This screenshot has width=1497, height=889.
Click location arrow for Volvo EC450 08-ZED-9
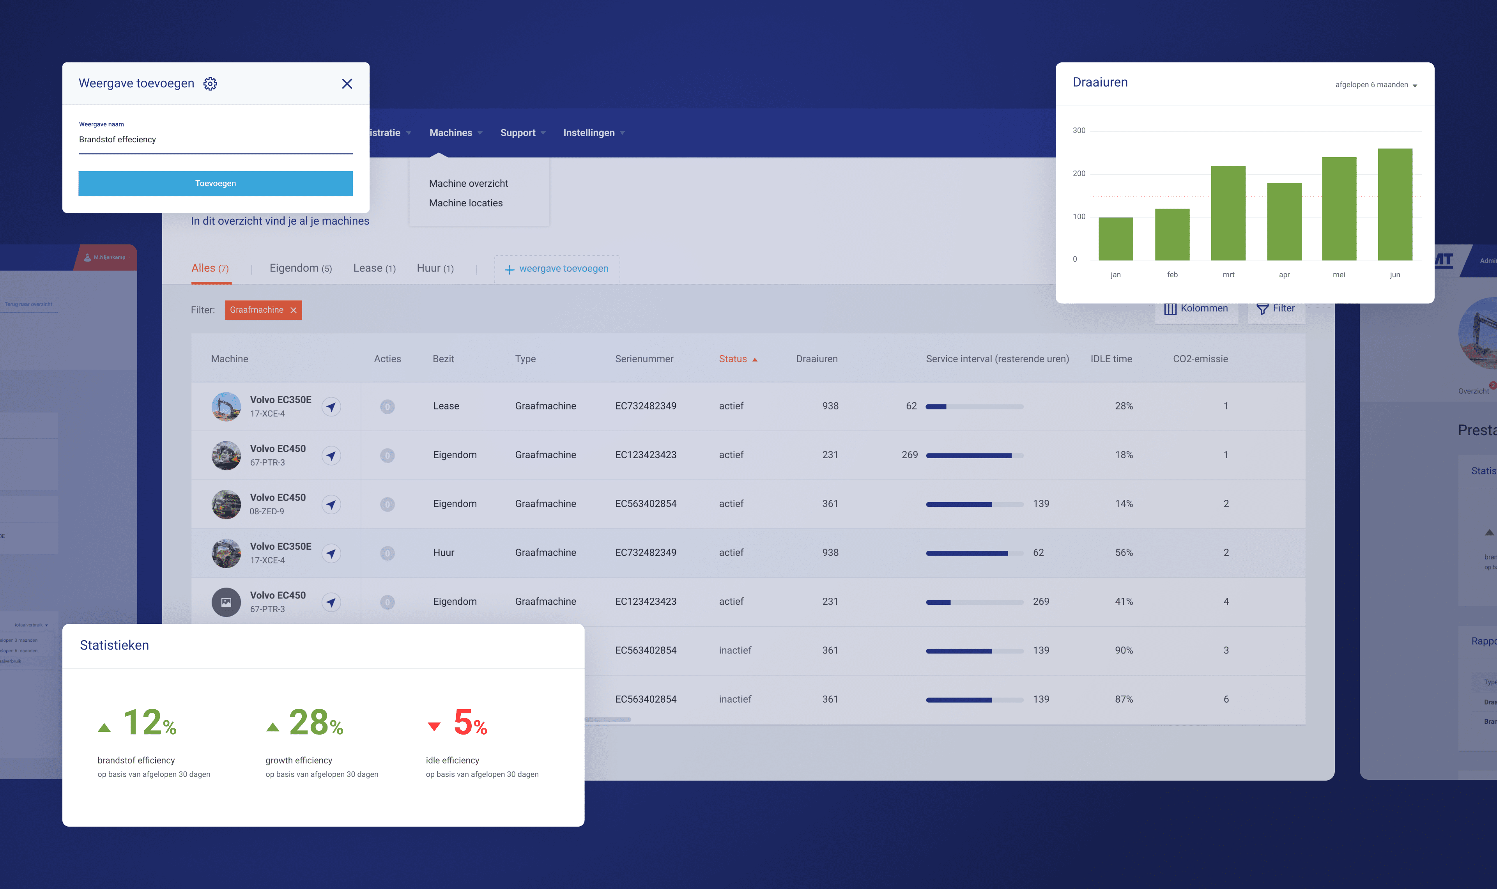tap(331, 505)
